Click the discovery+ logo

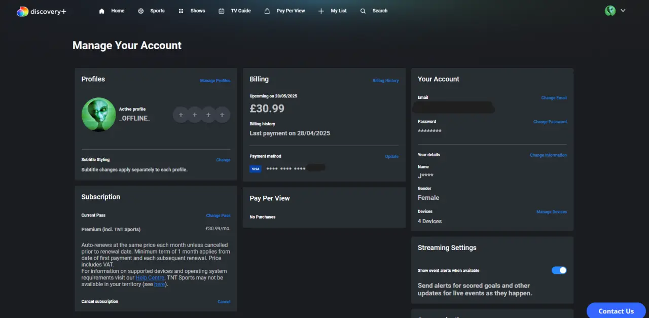click(41, 11)
